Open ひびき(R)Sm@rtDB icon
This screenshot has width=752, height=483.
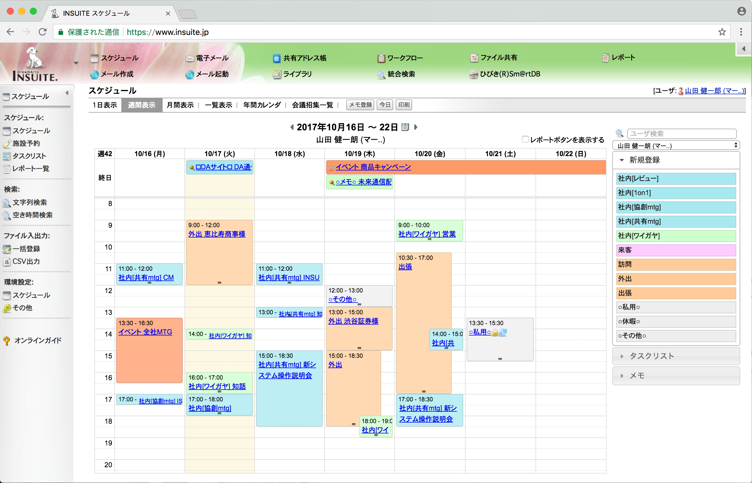pyautogui.click(x=474, y=74)
